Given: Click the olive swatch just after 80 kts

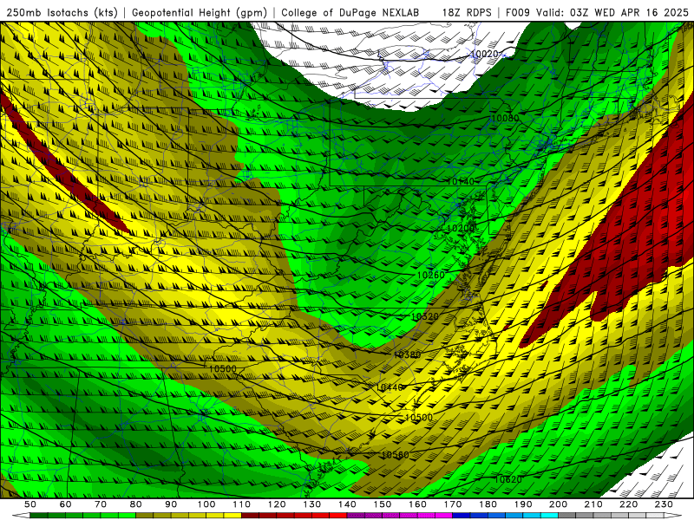Looking at the screenshot, I should pyautogui.click(x=145, y=516).
